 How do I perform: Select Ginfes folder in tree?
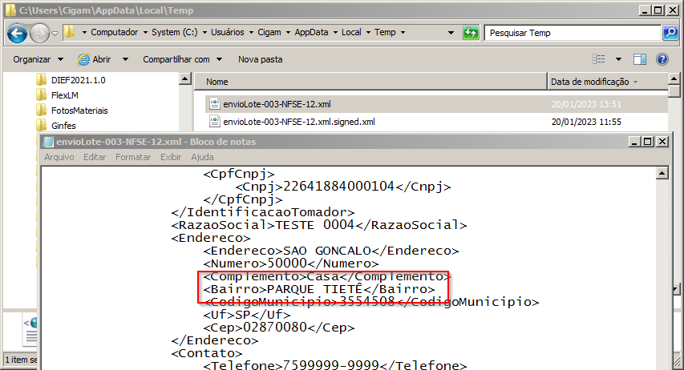pos(63,126)
